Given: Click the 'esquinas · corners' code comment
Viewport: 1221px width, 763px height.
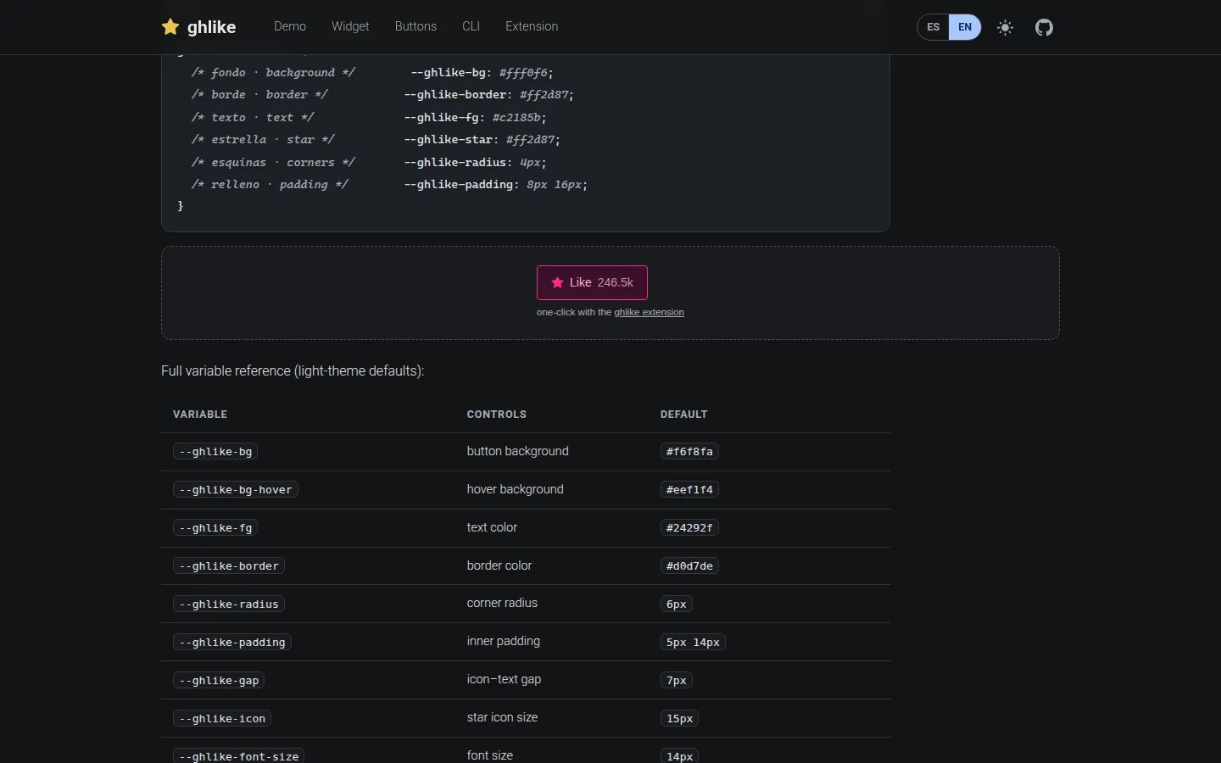Looking at the screenshot, I should (x=273, y=163).
